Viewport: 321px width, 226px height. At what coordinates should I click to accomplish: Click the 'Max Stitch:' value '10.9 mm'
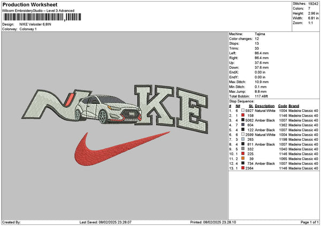pyautogui.click(x=262, y=82)
